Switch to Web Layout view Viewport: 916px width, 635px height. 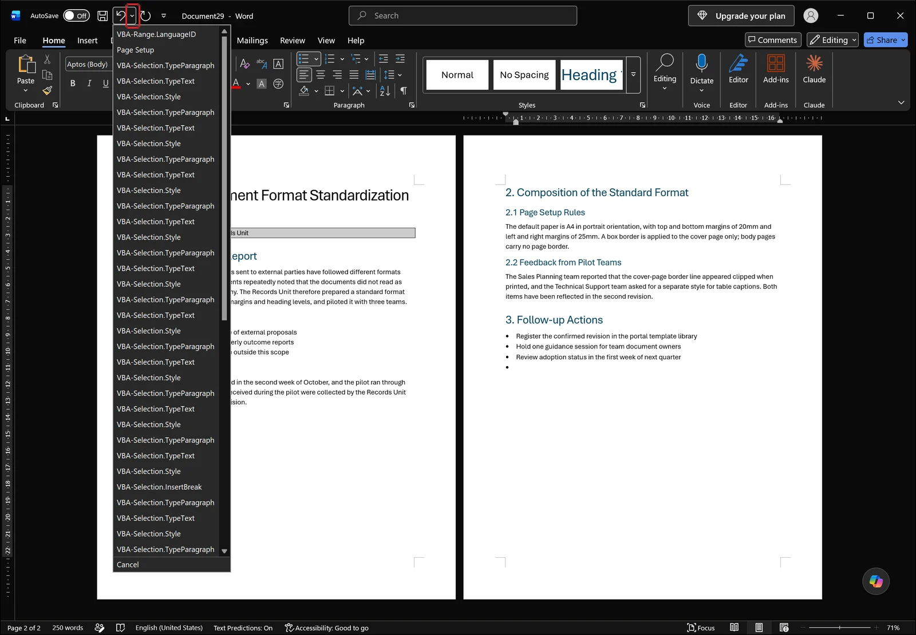(x=784, y=628)
